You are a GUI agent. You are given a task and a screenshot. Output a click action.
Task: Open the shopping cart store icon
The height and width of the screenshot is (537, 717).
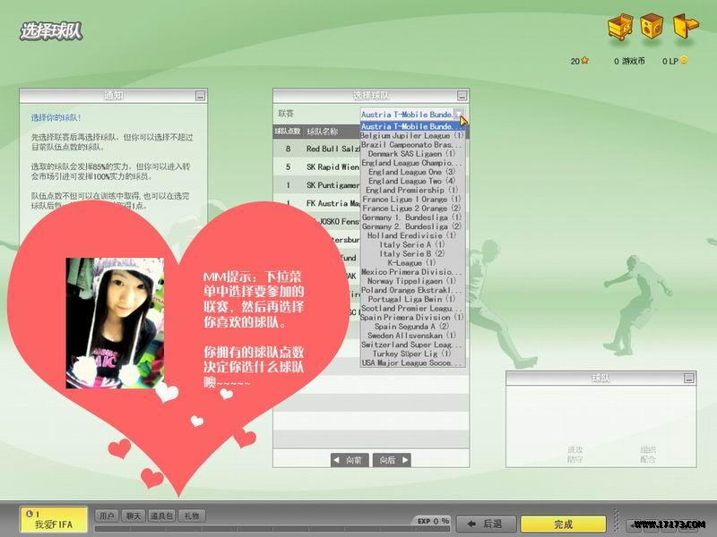point(620,28)
